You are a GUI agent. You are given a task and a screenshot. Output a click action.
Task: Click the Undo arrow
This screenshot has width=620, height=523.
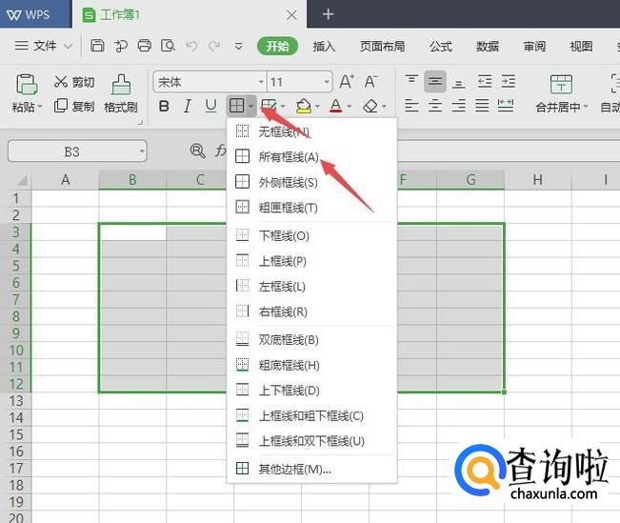point(191,47)
